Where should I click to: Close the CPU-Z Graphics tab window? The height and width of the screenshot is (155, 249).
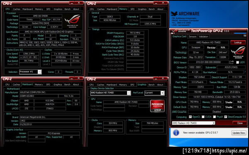click(x=163, y=78)
